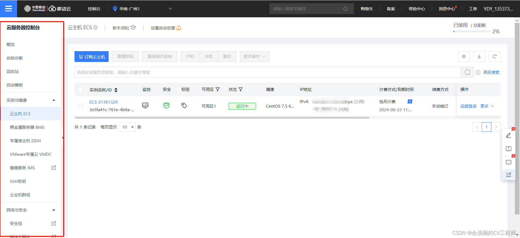The image size is (520, 238).
Task: Filter by 状态 funnel icon
Action: click(240, 90)
